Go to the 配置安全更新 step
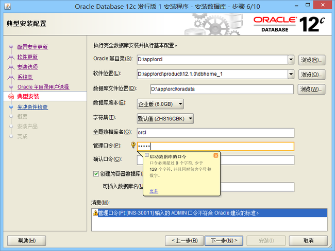Screen dimensions: 335x251 tap(32, 47)
